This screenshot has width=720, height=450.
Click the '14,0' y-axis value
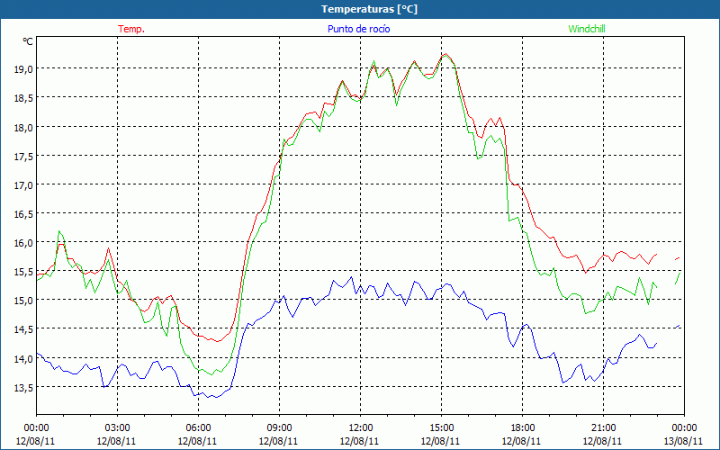click(x=25, y=358)
